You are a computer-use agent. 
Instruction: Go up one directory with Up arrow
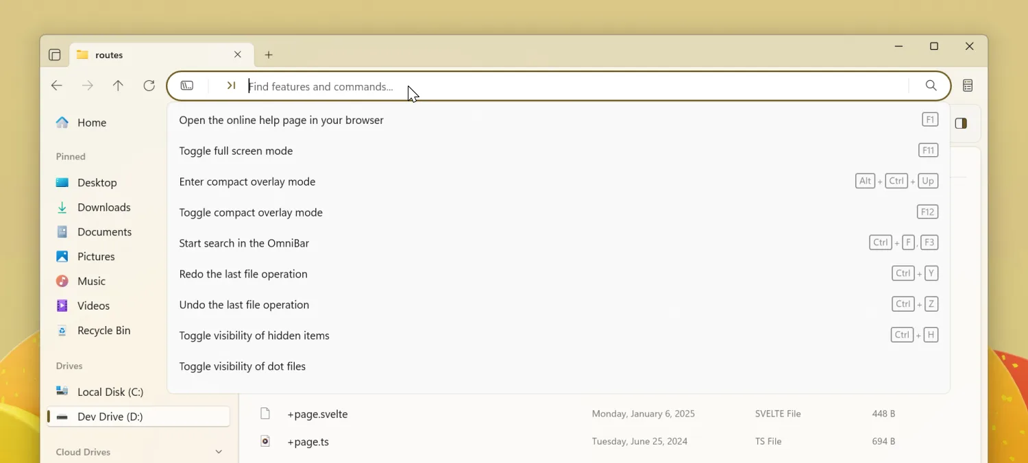click(118, 86)
